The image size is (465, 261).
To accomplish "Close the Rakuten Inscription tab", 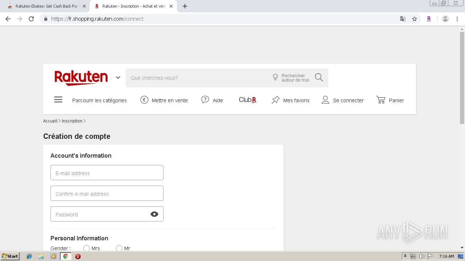I will [171, 6].
